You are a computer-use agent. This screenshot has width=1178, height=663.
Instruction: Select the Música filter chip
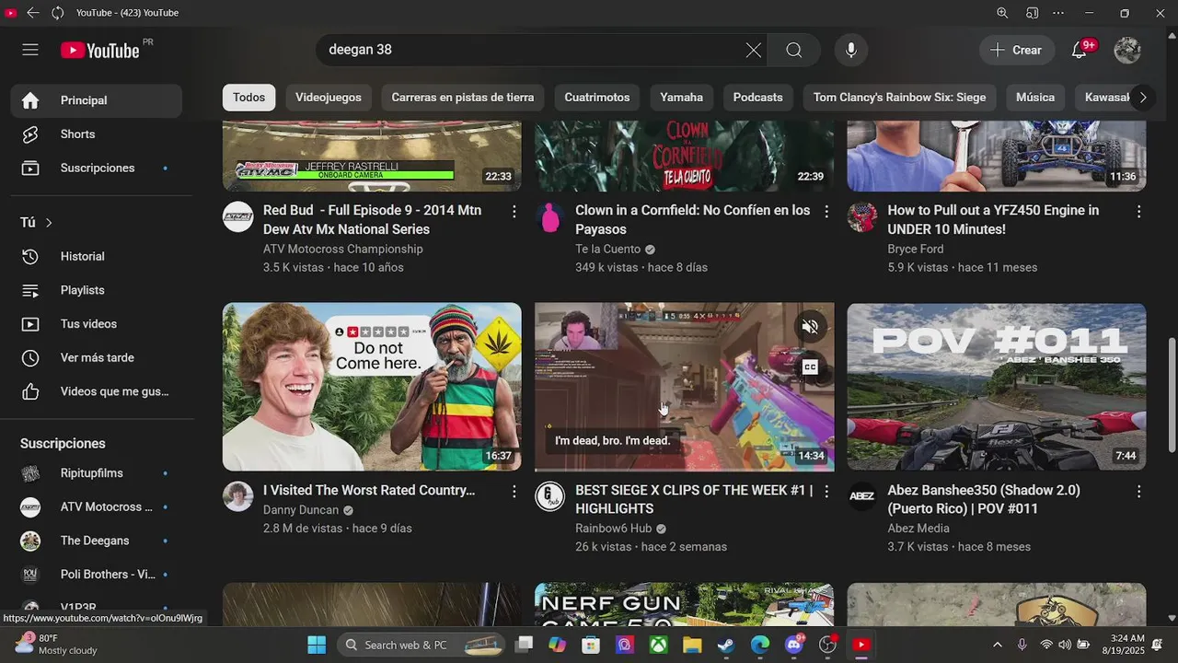[x=1035, y=98]
